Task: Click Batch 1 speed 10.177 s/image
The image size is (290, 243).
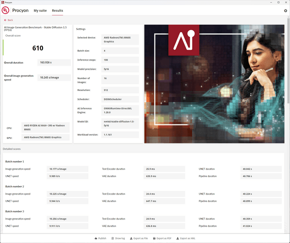Action: pyautogui.click(x=68, y=169)
